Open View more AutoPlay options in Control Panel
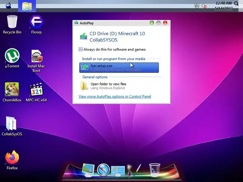243x182 pixels. (115, 96)
